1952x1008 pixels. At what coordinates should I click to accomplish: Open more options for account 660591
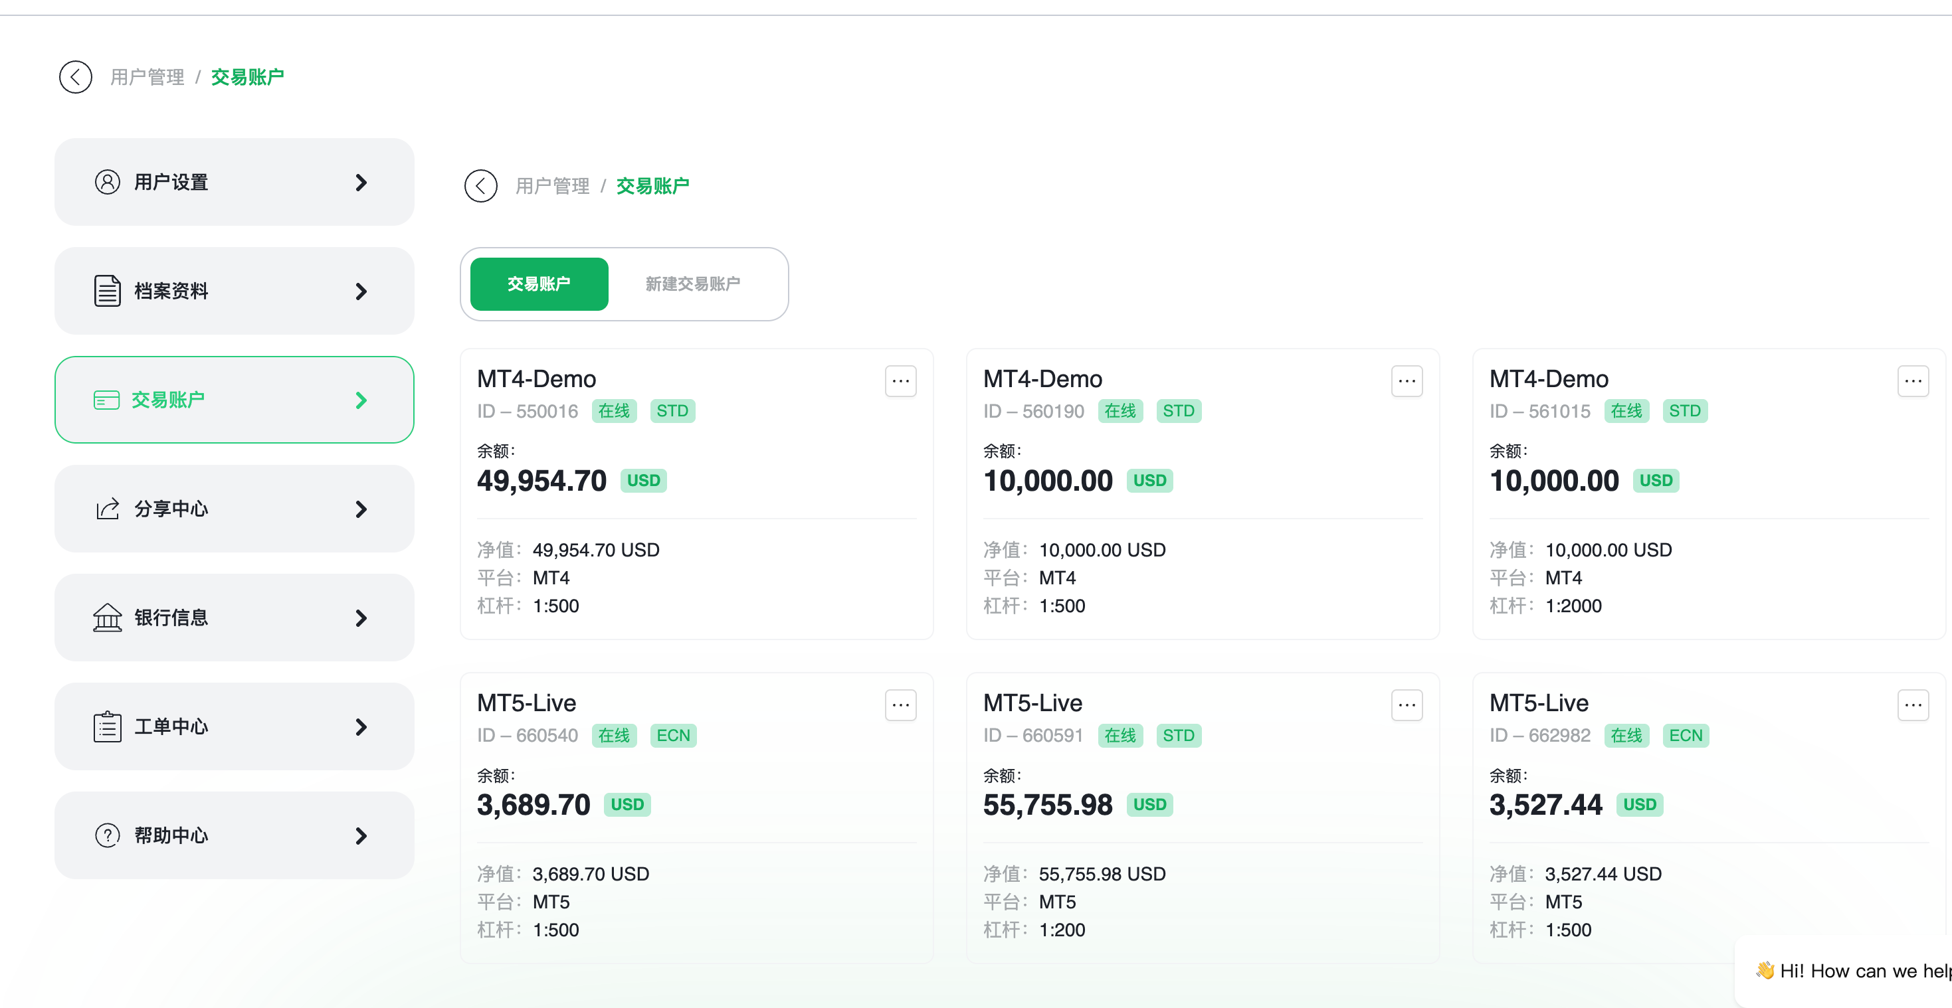[1407, 705]
